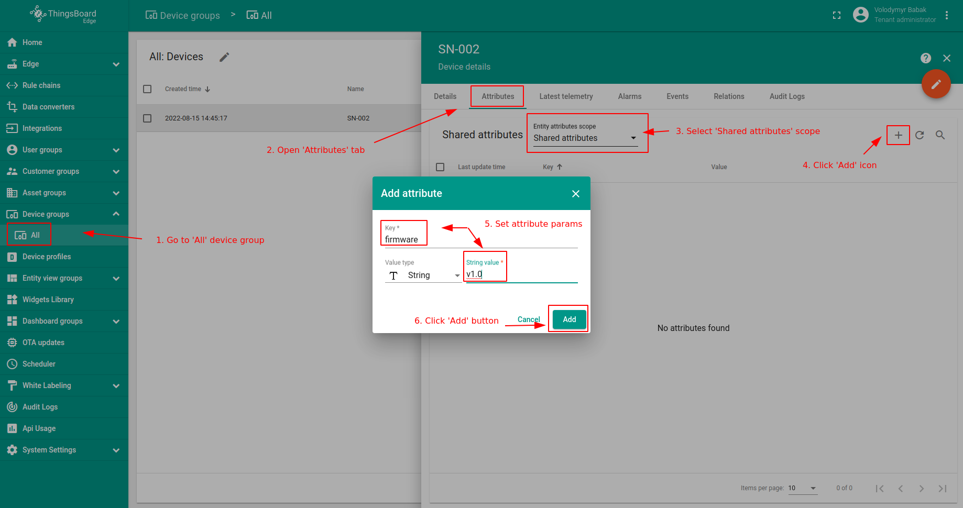963x508 pixels.
Task: Open Home from the sidebar
Action: pyautogui.click(x=64, y=42)
